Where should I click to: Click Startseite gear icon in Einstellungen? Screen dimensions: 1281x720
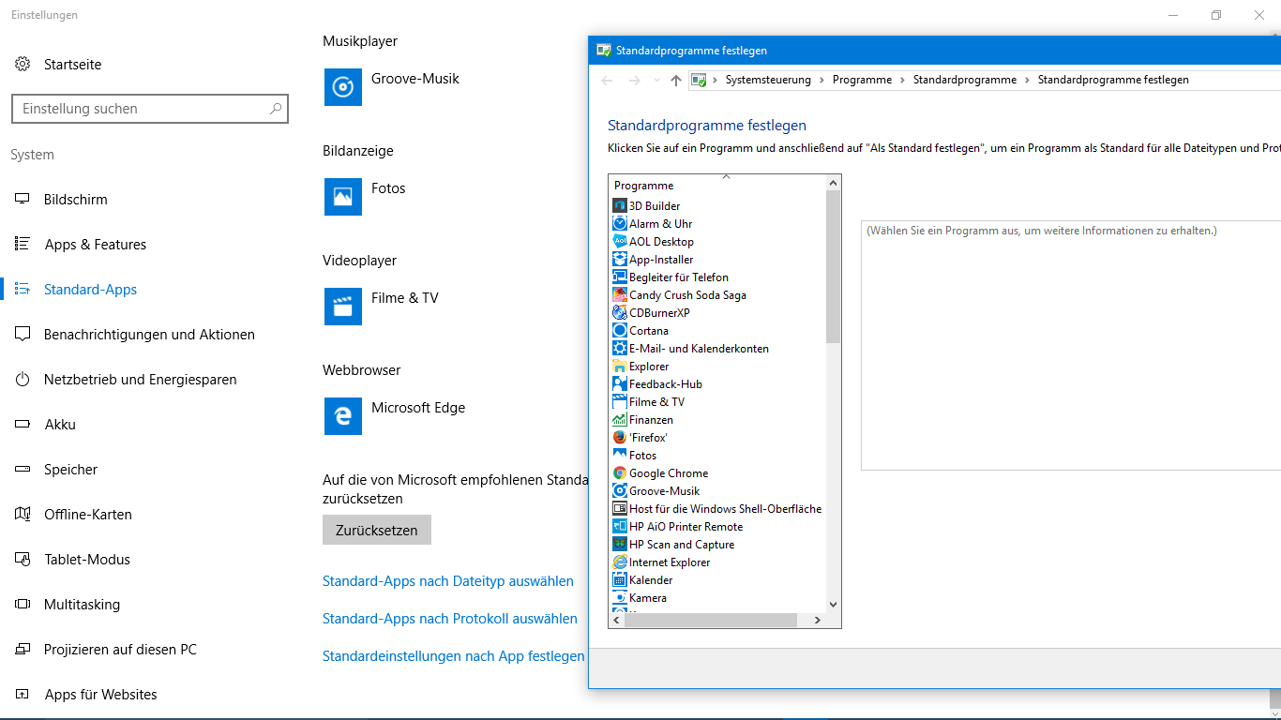23,65
